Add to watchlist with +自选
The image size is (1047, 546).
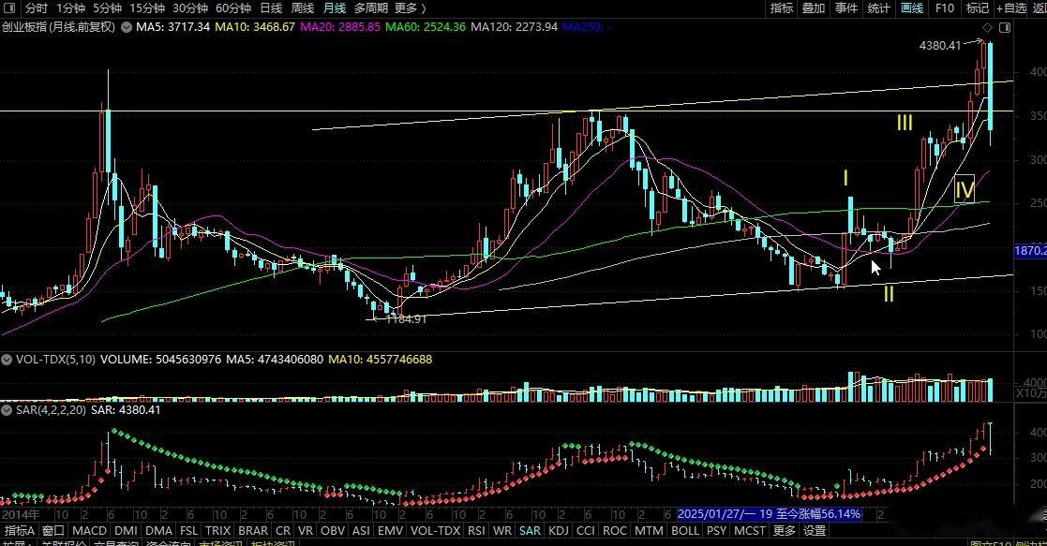[1011, 8]
